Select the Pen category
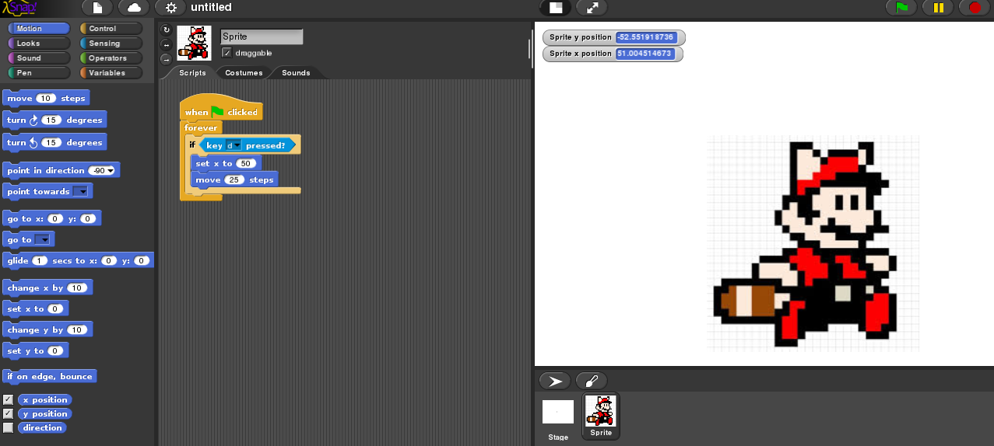Image resolution: width=994 pixels, height=446 pixels. point(38,73)
